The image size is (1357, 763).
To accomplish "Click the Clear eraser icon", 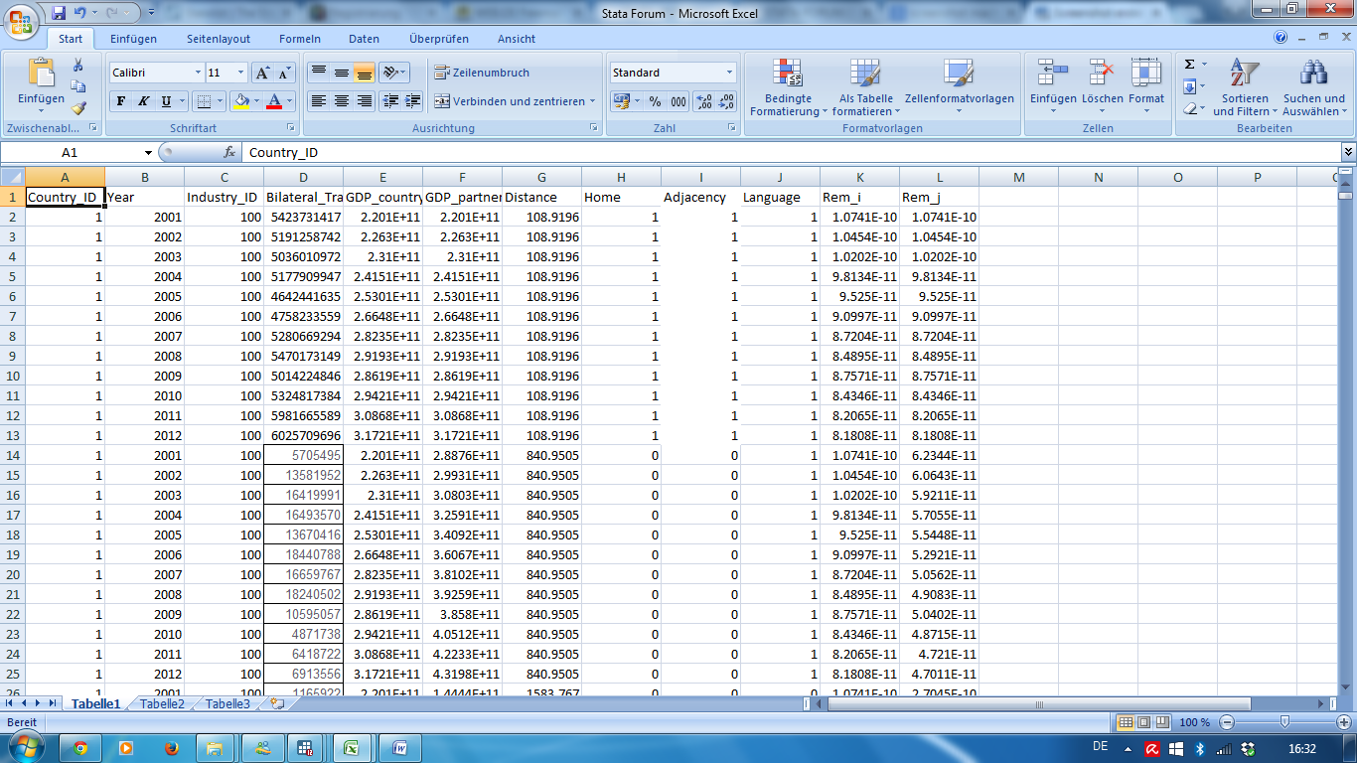I will (x=1189, y=108).
